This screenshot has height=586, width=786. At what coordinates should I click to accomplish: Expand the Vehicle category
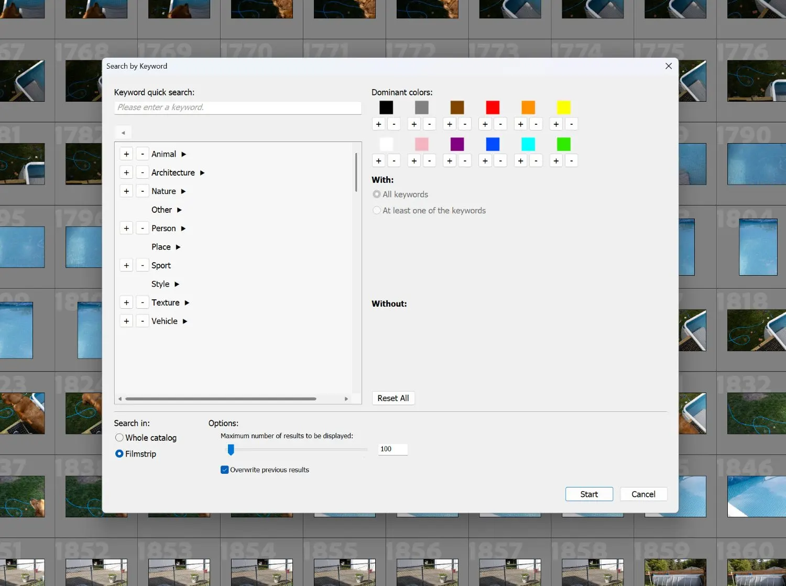pos(184,321)
